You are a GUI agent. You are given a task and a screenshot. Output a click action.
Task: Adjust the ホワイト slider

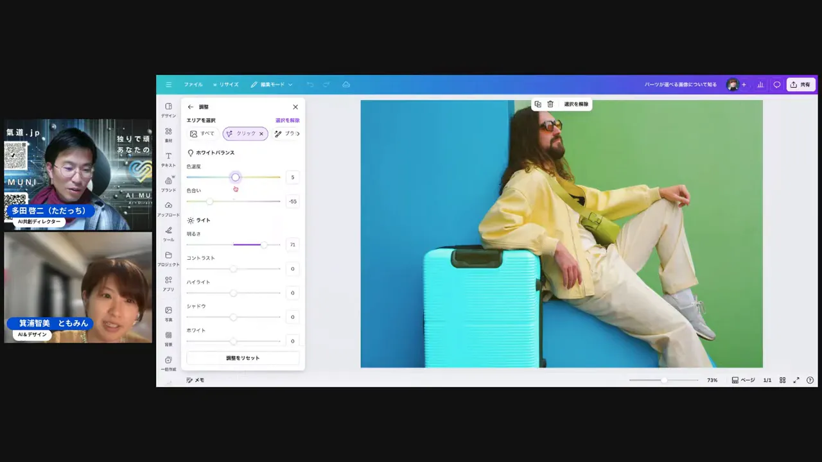[234, 341]
